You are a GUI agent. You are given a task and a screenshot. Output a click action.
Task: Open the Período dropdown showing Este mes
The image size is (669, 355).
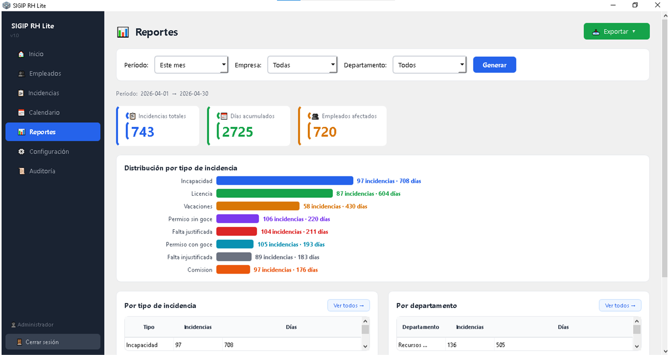pyautogui.click(x=191, y=65)
